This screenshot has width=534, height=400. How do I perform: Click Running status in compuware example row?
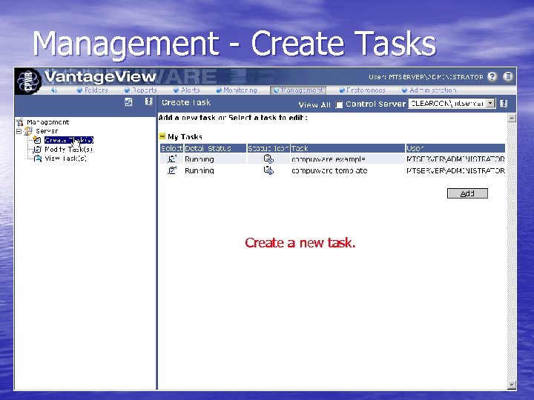click(x=200, y=159)
